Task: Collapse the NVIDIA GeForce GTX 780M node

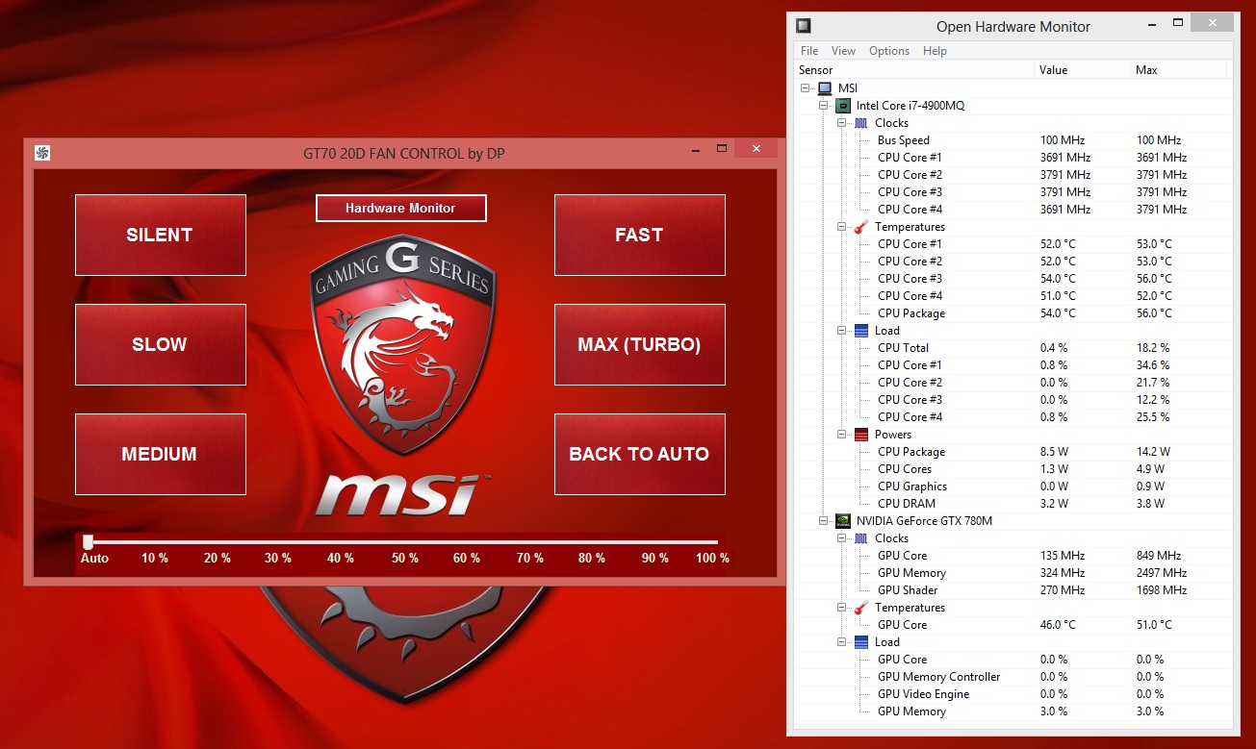Action: (825, 521)
